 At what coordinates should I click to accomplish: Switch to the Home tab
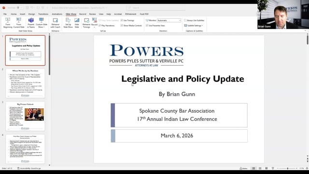[14, 14]
